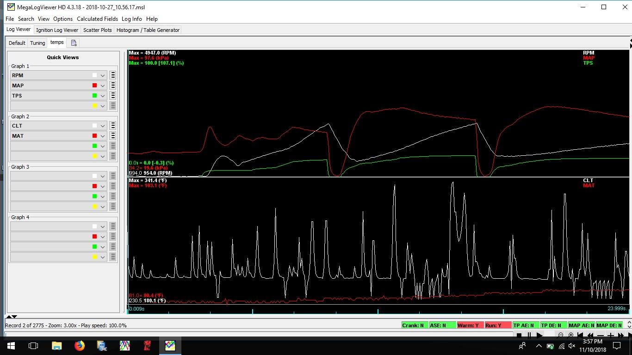The image size is (632, 355).
Task: Open field options icon for MAP row
Action: (x=113, y=86)
